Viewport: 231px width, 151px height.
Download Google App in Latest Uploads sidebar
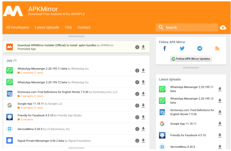click(220, 124)
